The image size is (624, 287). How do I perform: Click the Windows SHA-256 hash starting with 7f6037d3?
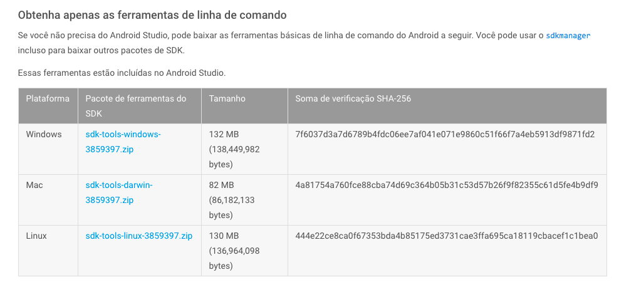pyautogui.click(x=445, y=135)
